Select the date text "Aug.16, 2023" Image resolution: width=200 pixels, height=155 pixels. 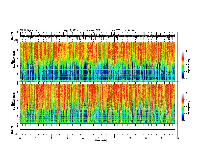coord(70,30)
